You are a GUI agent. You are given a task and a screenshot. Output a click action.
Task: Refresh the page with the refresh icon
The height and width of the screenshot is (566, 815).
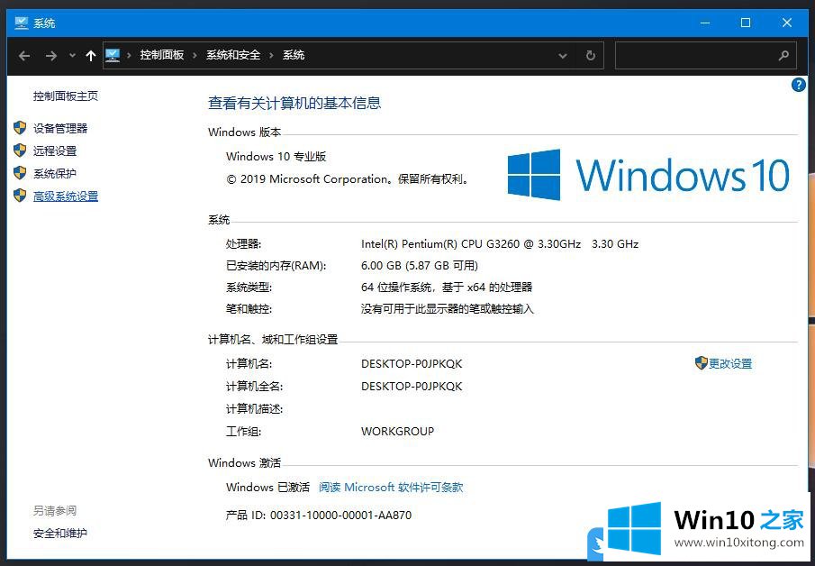click(591, 55)
